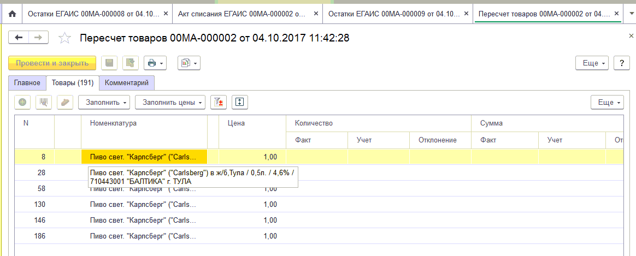This screenshot has width=636, height=256.
Task: Click the Количество Факт cell in row 8
Action: click(x=317, y=157)
